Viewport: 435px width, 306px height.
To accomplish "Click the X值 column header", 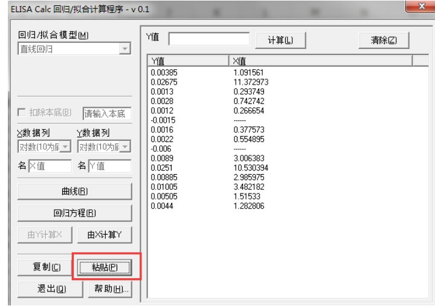I will [x=321, y=60].
